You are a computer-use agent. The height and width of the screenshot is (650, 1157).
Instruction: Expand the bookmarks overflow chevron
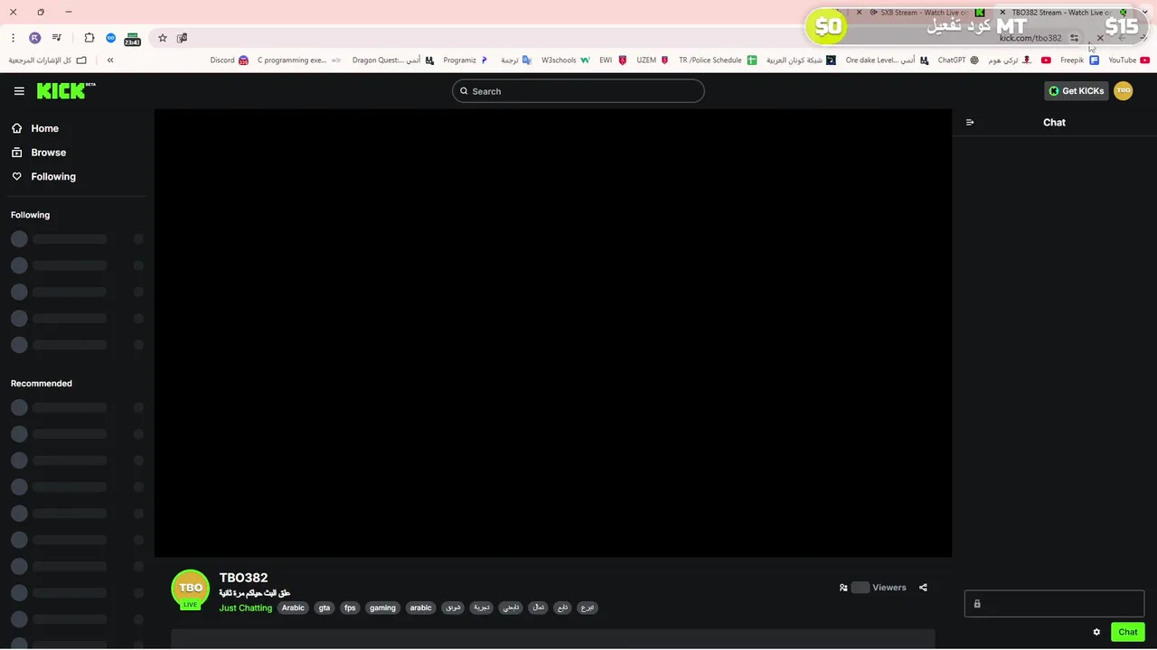point(110,60)
